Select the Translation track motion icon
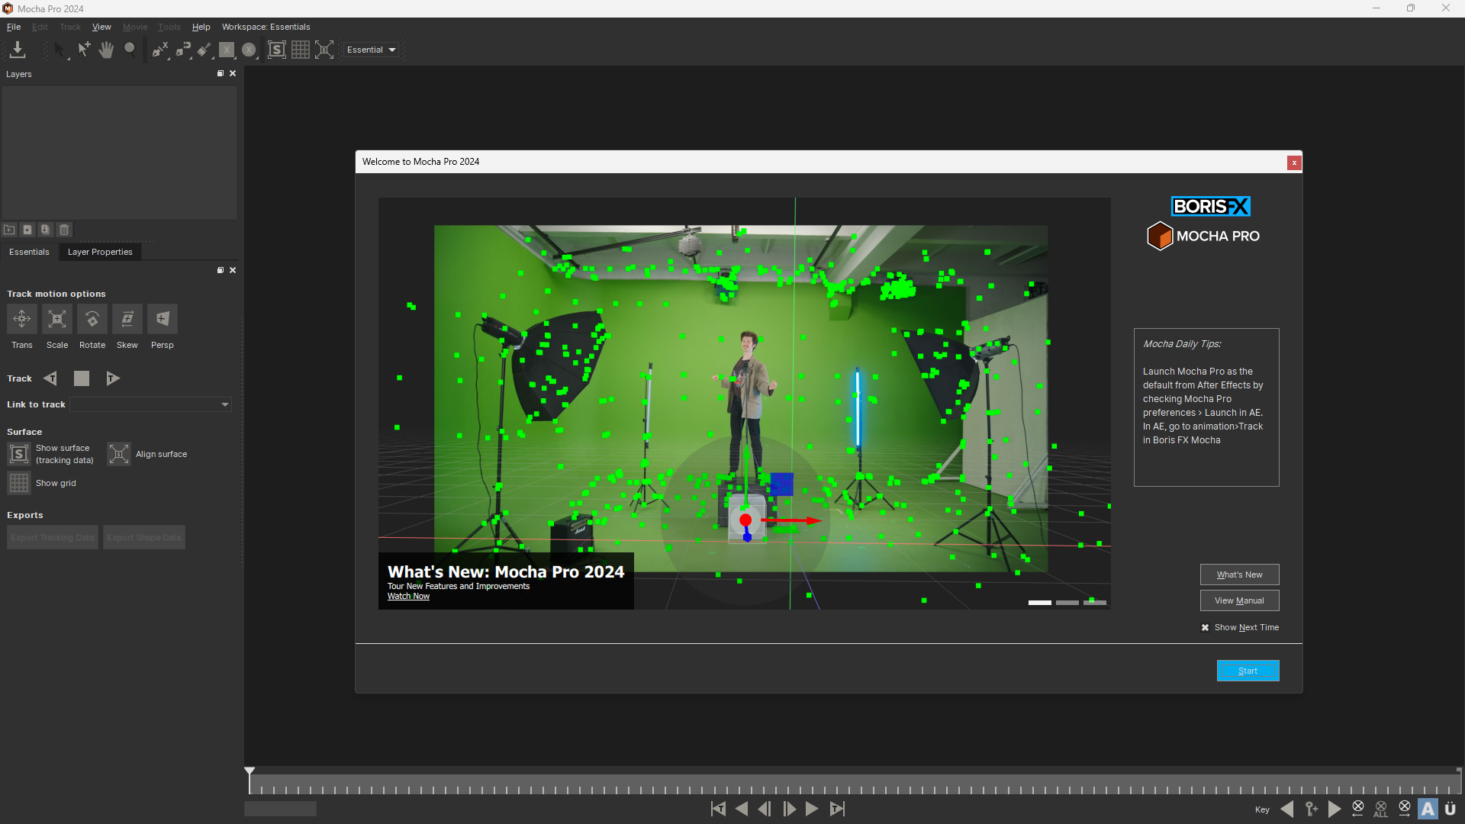Viewport: 1465px width, 824px height. [x=21, y=319]
